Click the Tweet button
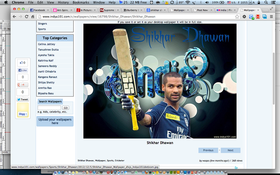 [x=23, y=99]
